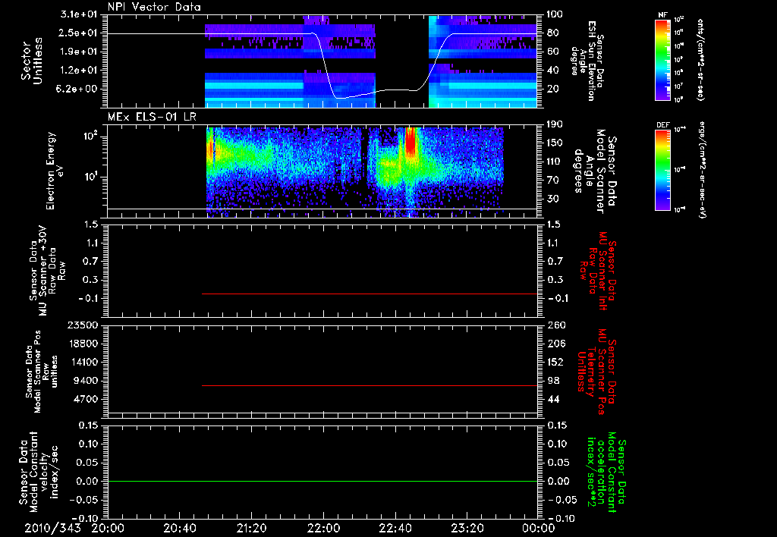777x537 pixels.
Task: Click the "14100" scanner position tick label
Action: tap(83, 362)
